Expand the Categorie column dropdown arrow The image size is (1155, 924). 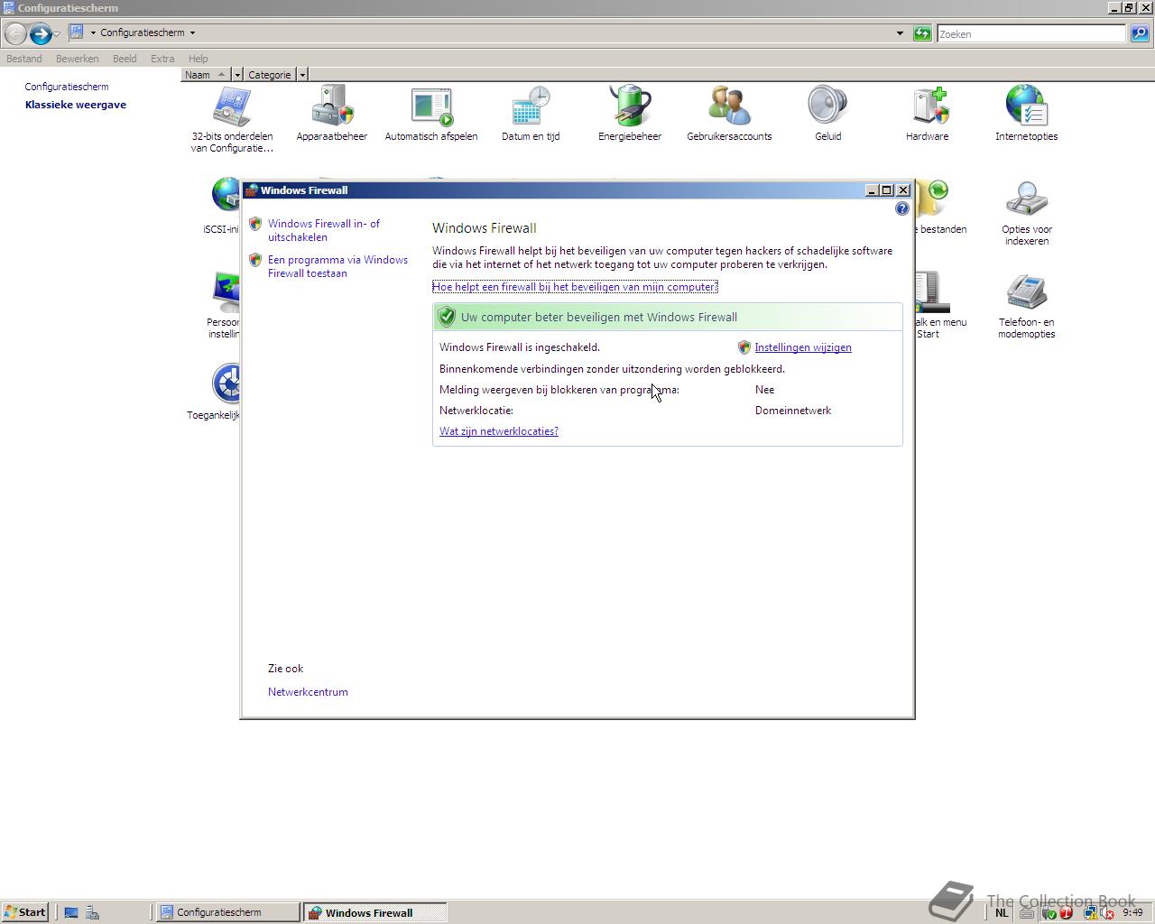point(302,75)
